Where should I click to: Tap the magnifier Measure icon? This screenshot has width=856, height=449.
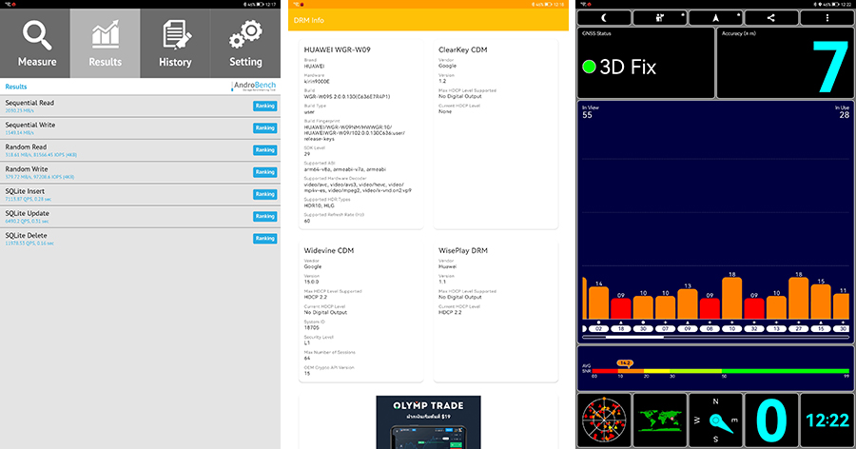click(x=35, y=43)
